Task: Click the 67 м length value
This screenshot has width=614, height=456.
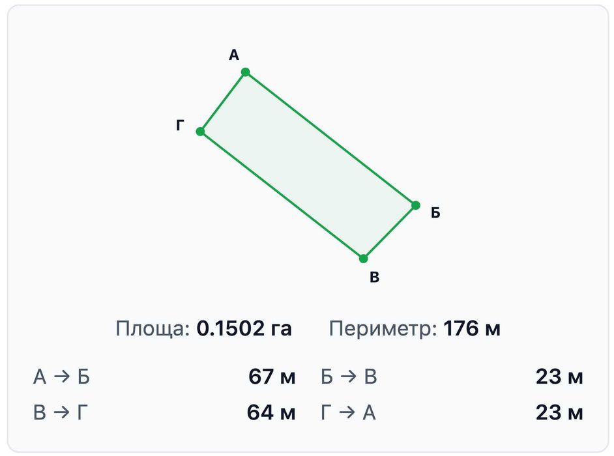Action: pyautogui.click(x=272, y=377)
